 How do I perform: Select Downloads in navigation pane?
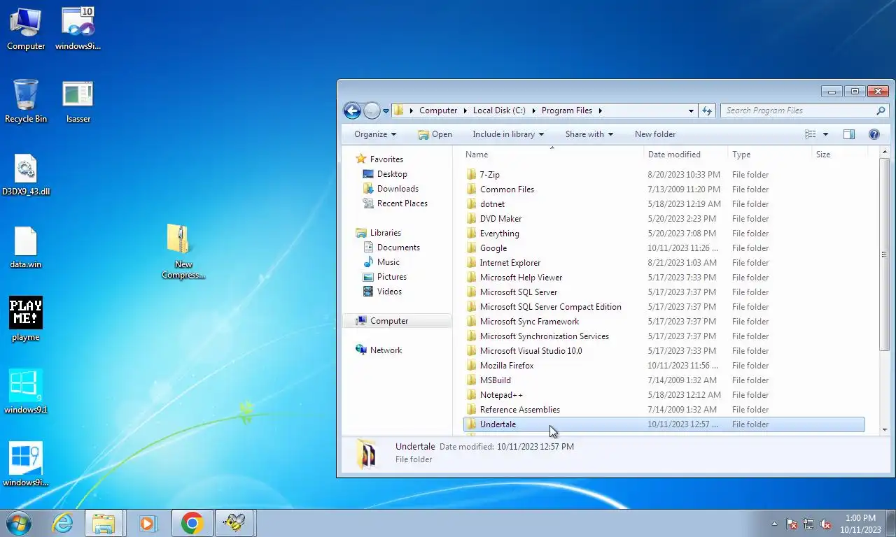[x=398, y=189]
